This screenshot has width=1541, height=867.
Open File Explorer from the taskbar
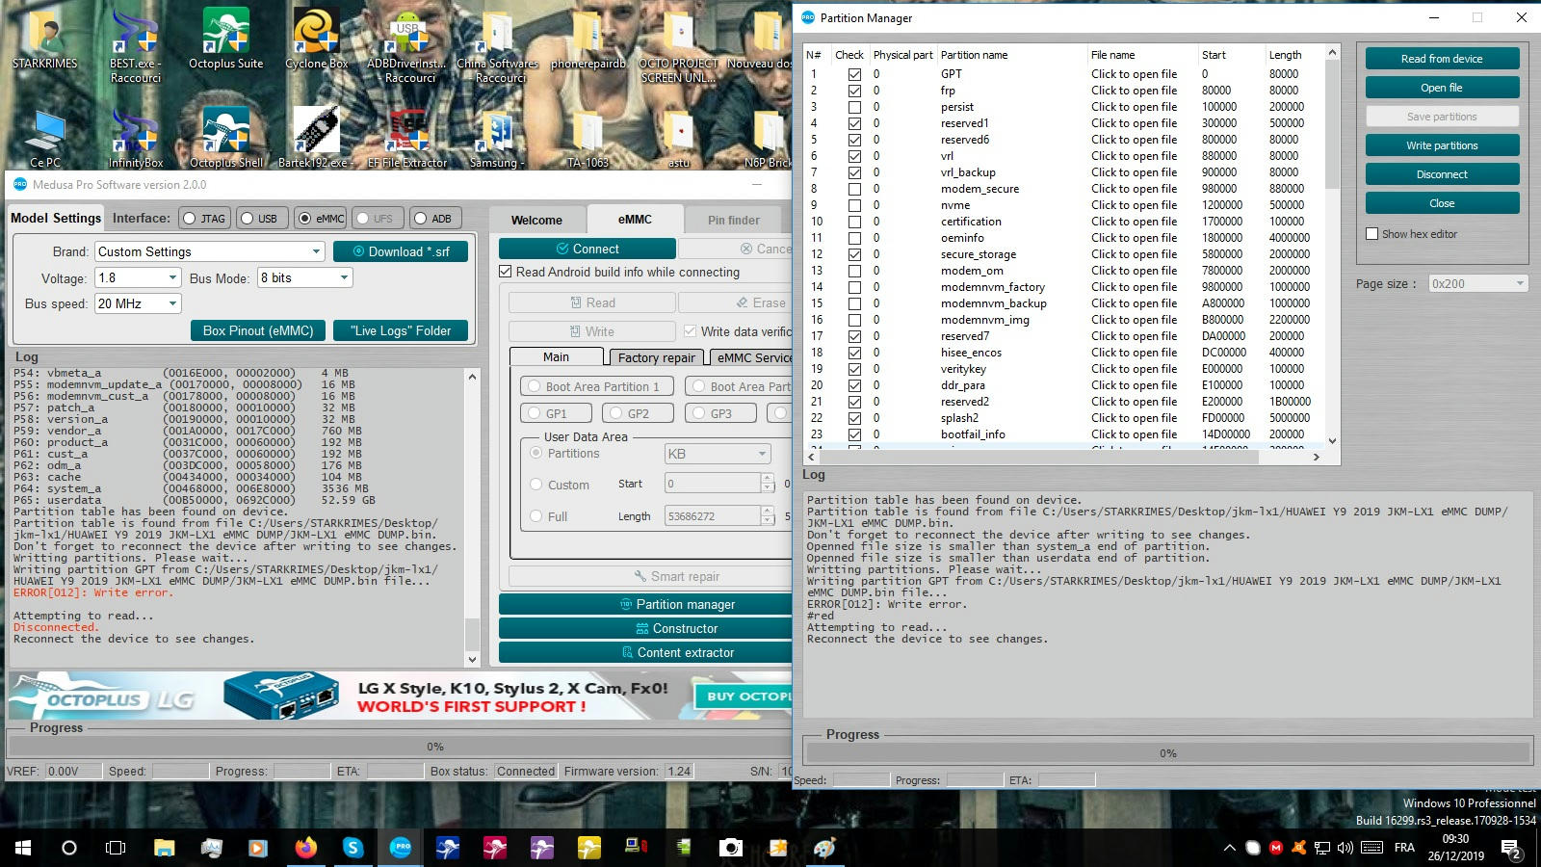pyautogui.click(x=165, y=848)
